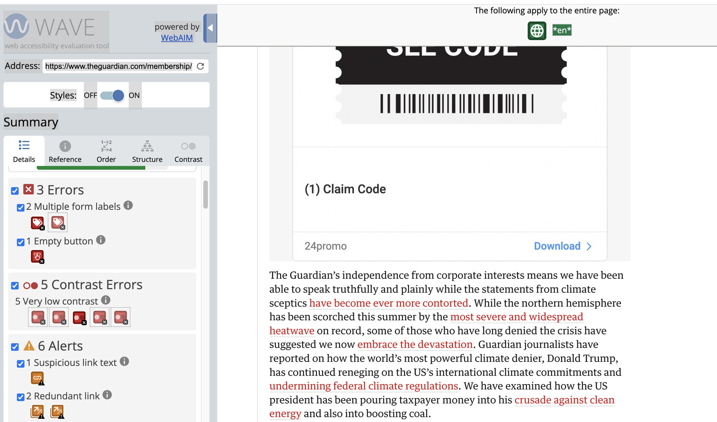Viewport: 717px width, 422px height.
Task: Click the Address URL input field
Action: (x=119, y=66)
